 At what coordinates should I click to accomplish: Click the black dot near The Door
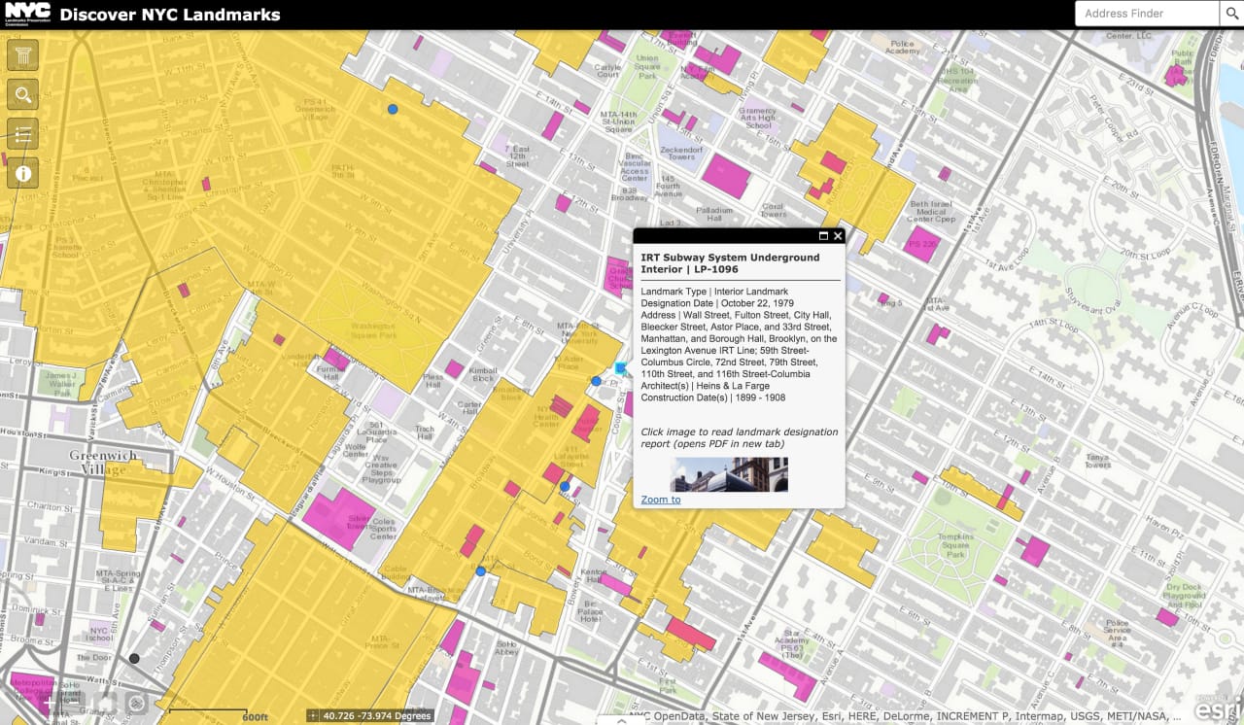click(134, 658)
